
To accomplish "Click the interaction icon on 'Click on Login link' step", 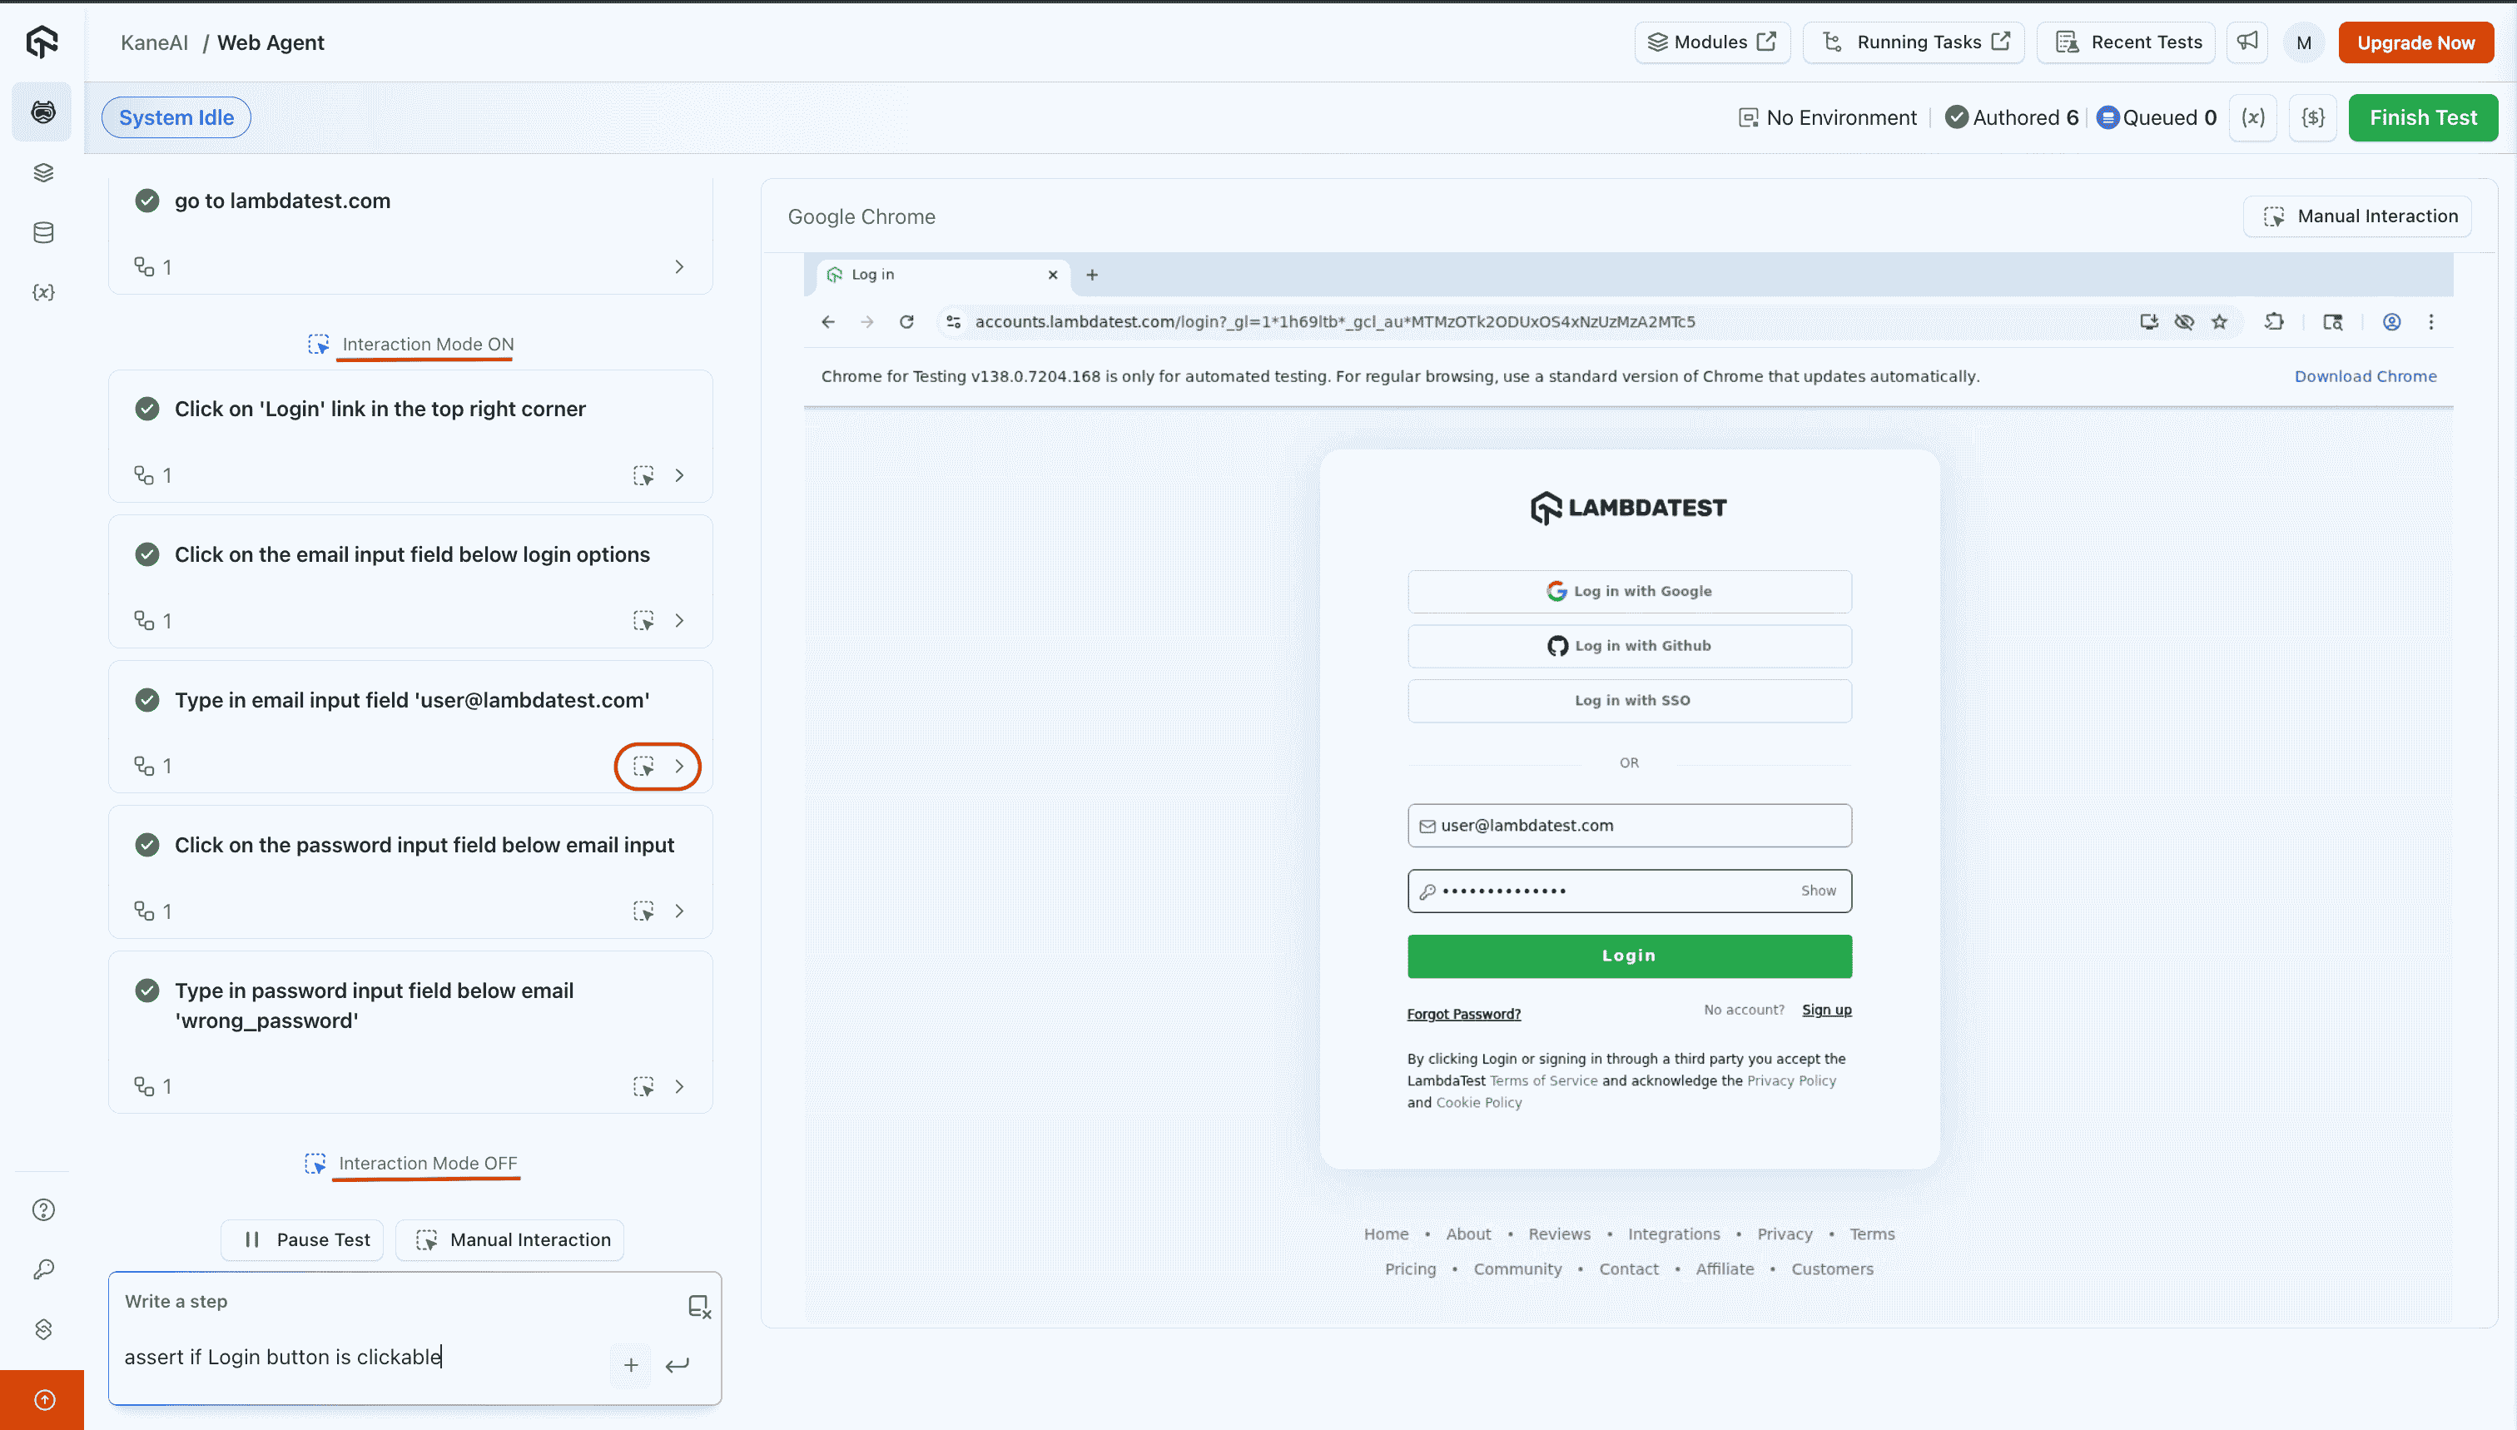I will [x=643, y=475].
